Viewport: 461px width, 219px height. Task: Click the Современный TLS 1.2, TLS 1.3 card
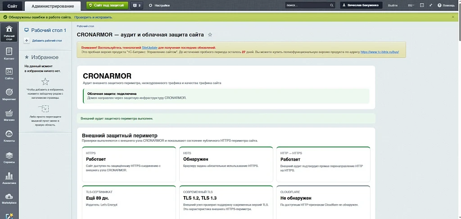click(226, 202)
